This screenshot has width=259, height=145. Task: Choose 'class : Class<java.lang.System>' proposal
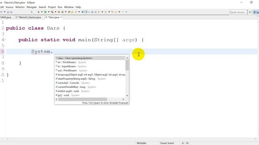(x=90, y=58)
